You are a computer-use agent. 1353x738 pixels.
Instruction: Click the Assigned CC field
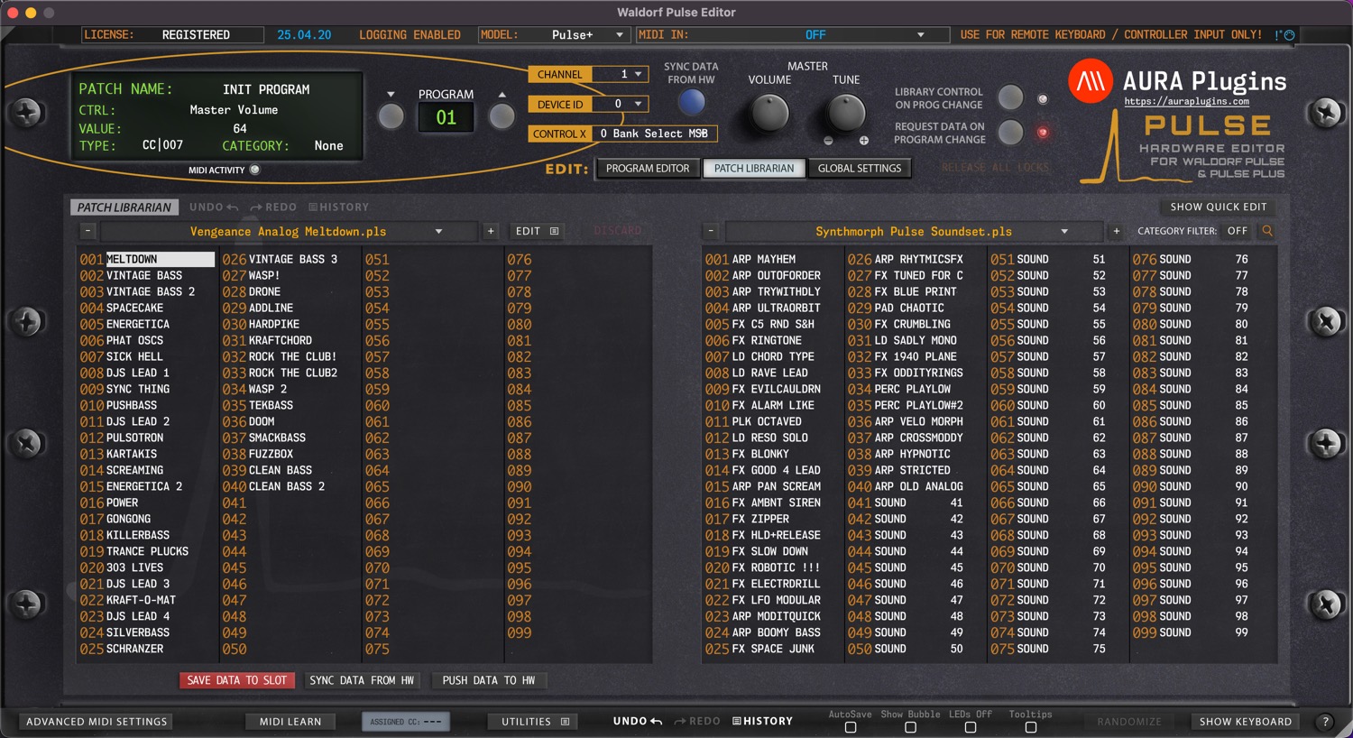(406, 722)
